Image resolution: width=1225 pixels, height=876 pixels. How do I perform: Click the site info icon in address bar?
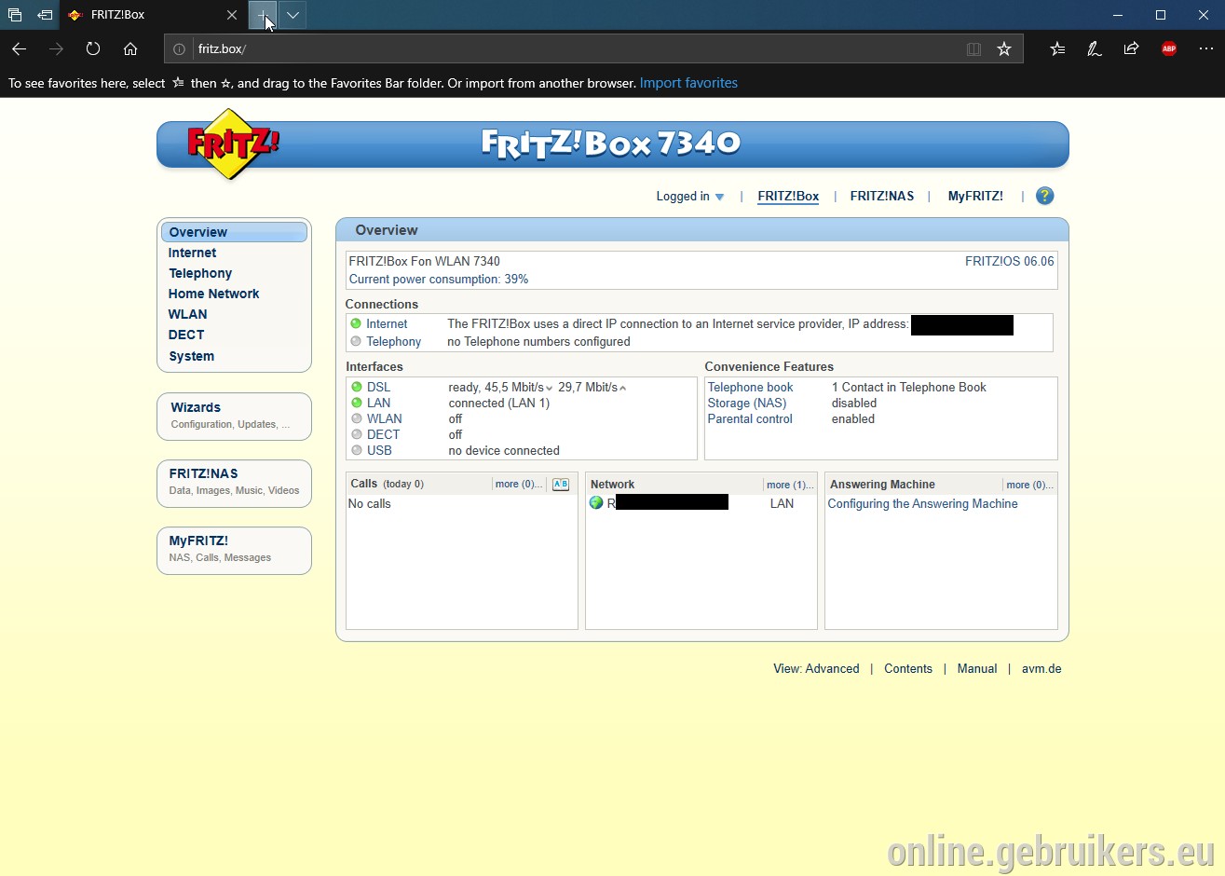(x=179, y=49)
